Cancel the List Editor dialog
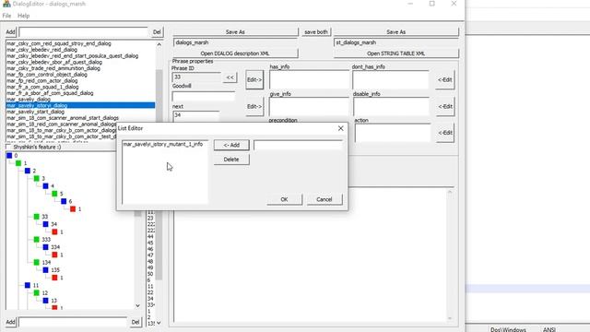The width and height of the screenshot is (590, 332). (x=324, y=199)
